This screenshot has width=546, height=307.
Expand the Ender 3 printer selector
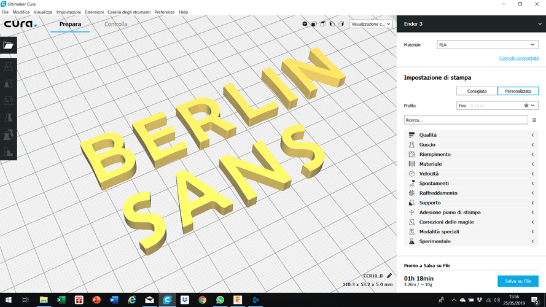click(471, 24)
